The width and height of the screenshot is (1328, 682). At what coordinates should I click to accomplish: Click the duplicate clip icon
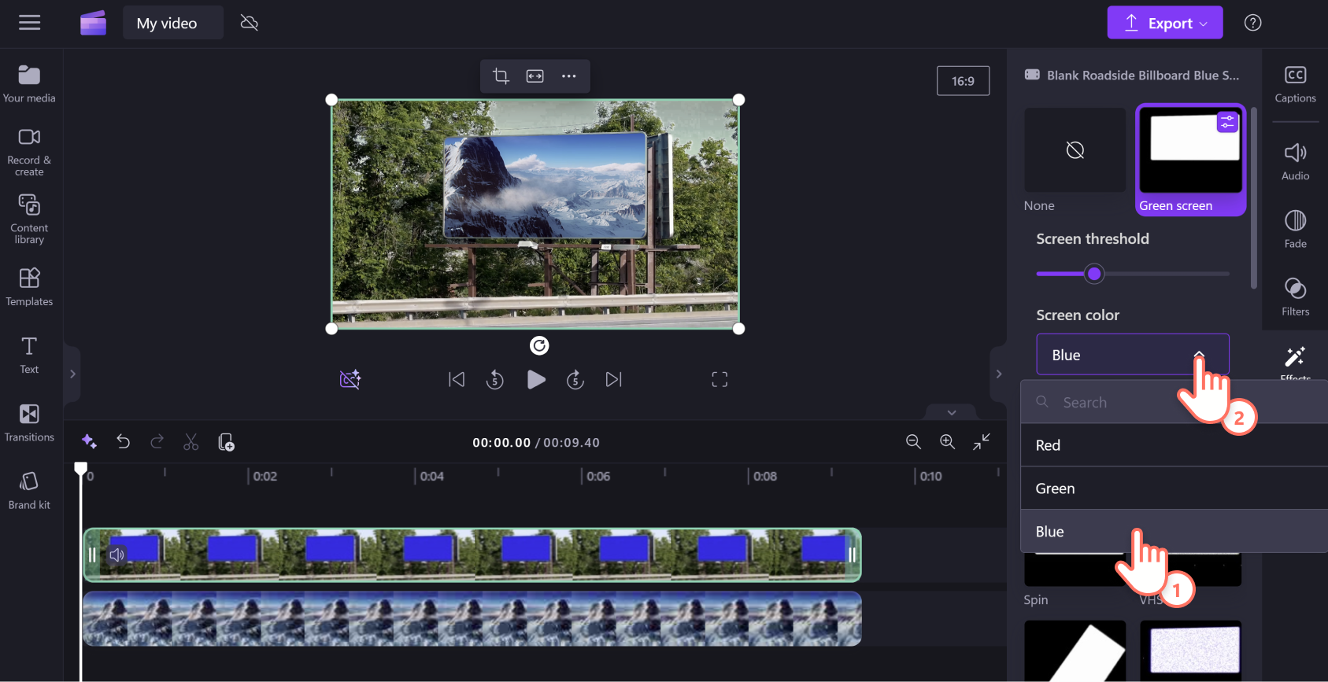[x=226, y=442]
